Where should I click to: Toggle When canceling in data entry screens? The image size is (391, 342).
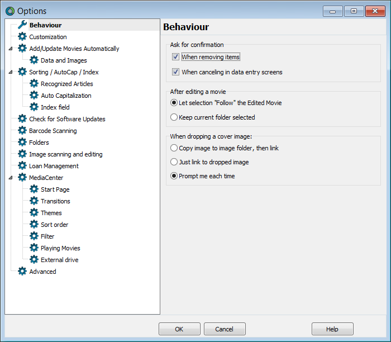pyautogui.click(x=175, y=72)
